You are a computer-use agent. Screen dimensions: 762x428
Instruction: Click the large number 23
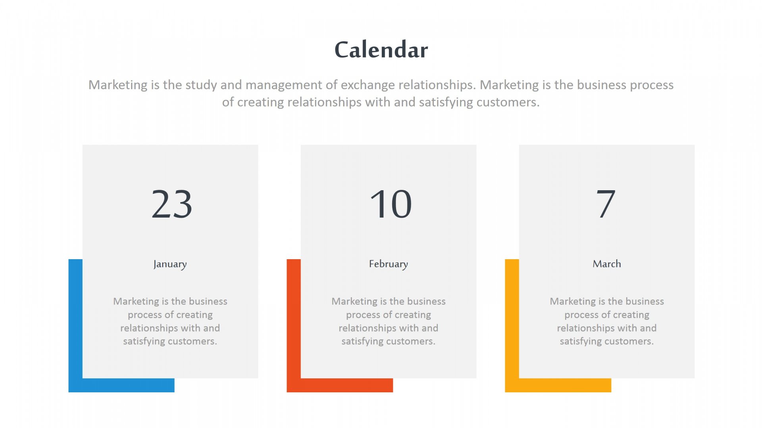click(x=172, y=204)
